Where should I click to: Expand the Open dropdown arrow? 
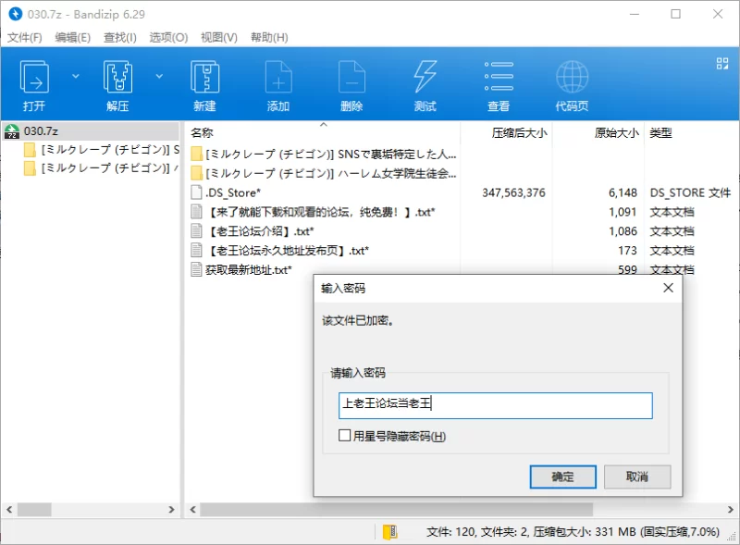point(76,76)
